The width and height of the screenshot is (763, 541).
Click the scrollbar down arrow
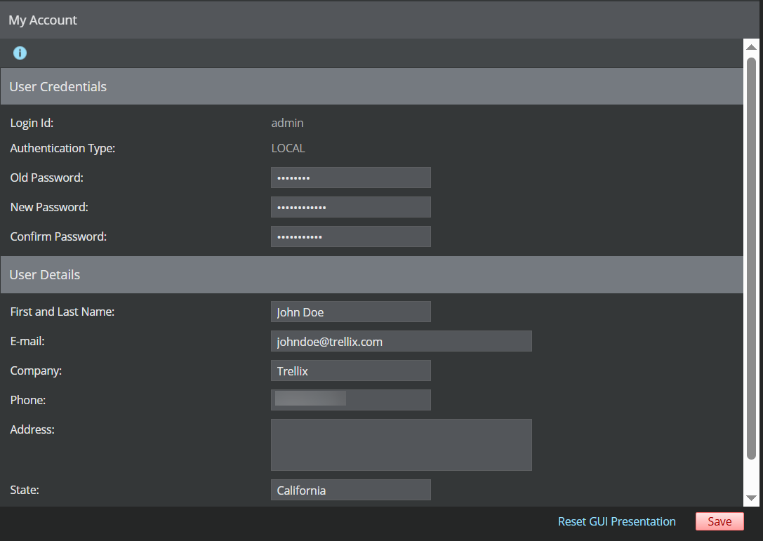click(x=751, y=498)
